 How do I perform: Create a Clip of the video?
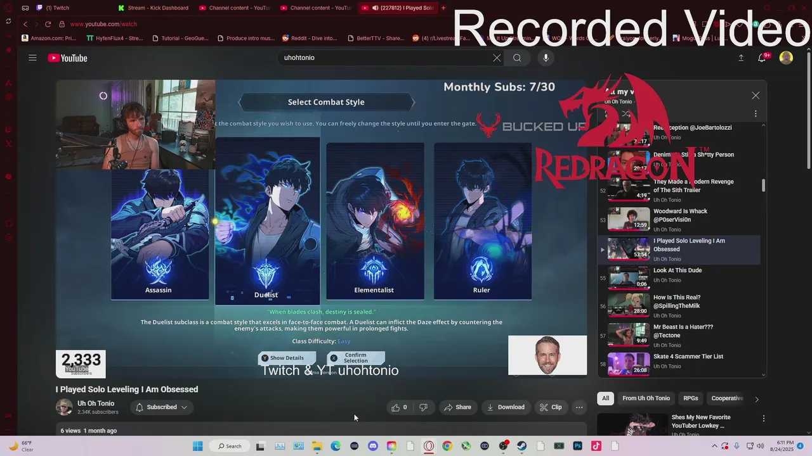pos(551,407)
